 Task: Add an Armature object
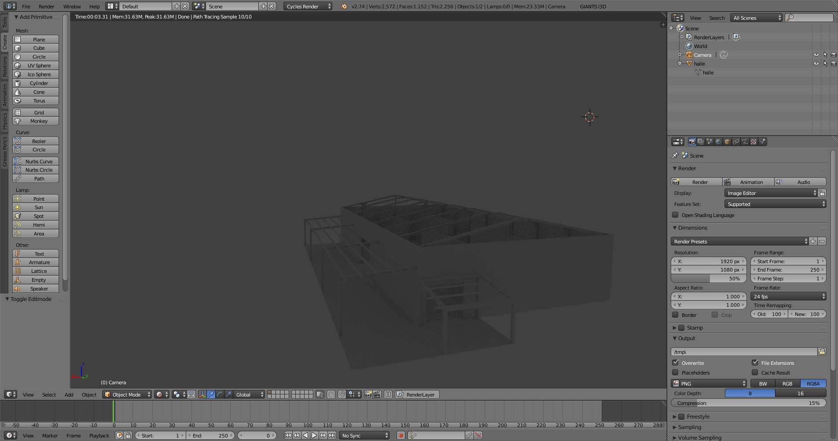36,262
